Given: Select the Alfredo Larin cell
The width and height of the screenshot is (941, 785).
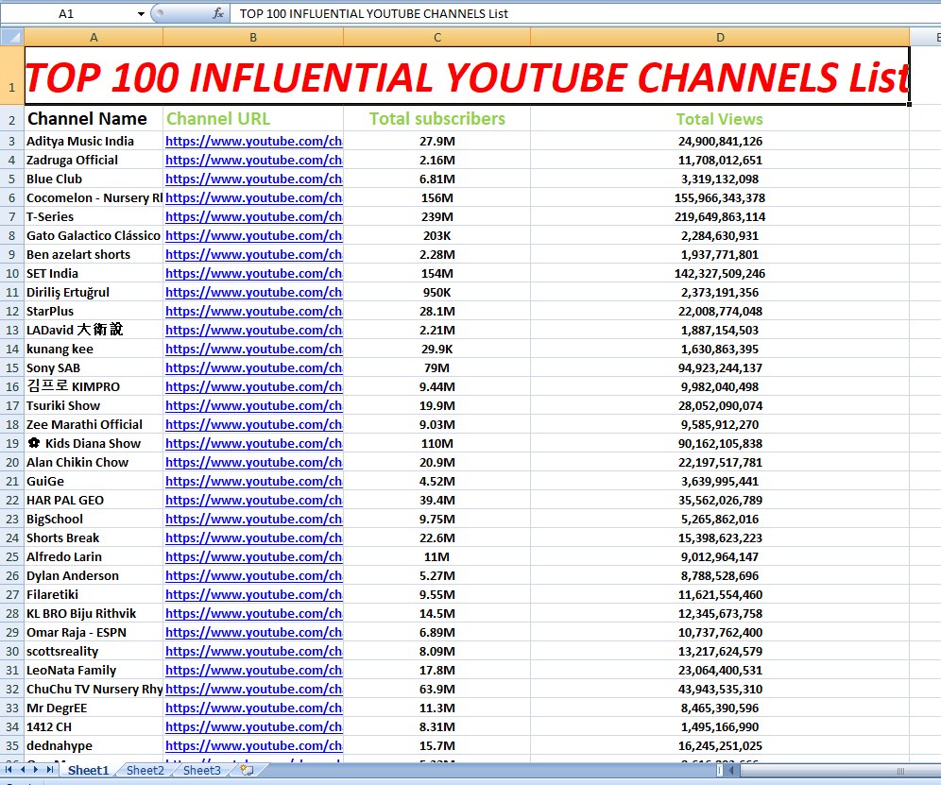Looking at the screenshot, I should click(94, 557).
